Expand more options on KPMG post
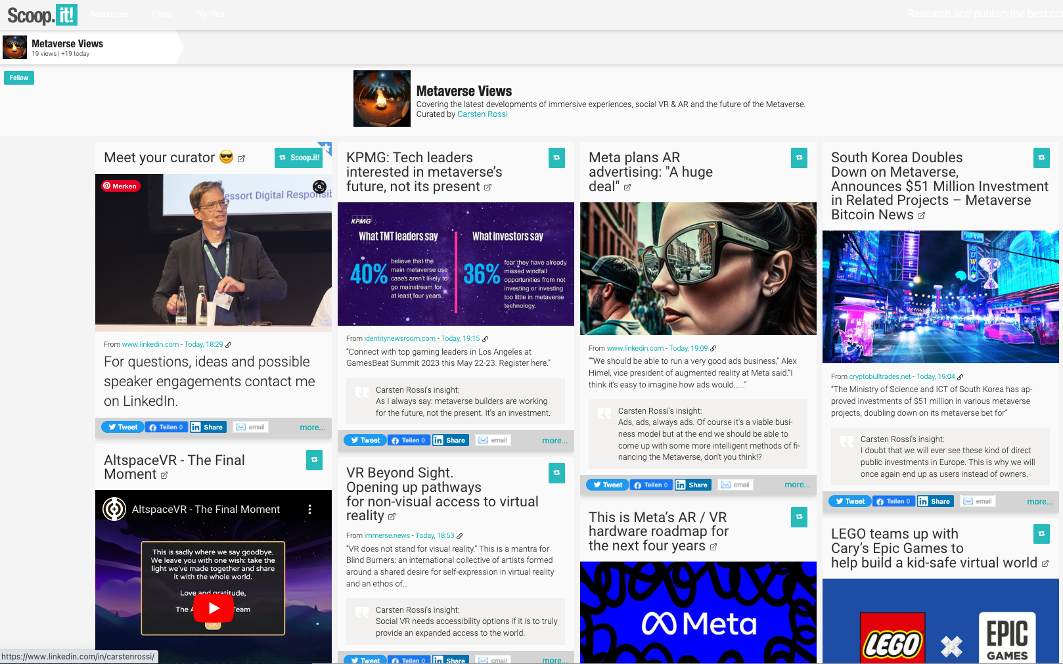 (x=555, y=441)
